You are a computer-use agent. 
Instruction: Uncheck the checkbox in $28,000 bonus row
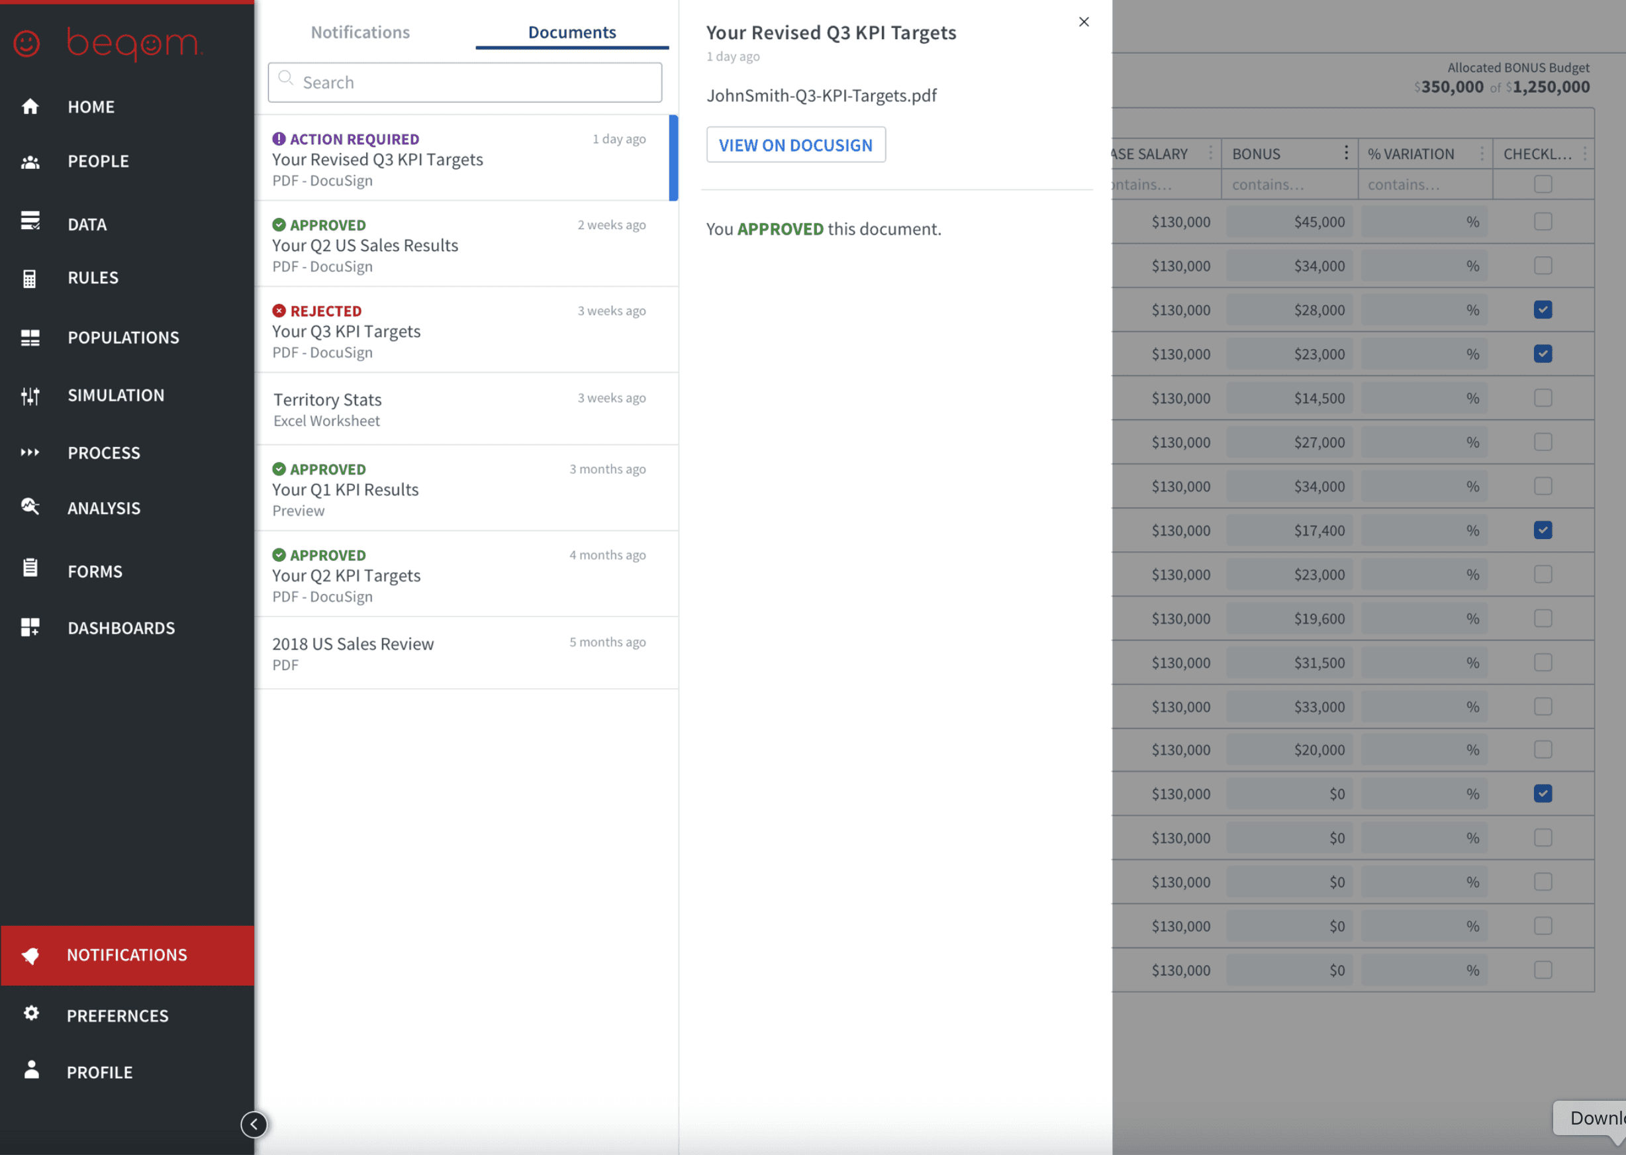tap(1542, 310)
